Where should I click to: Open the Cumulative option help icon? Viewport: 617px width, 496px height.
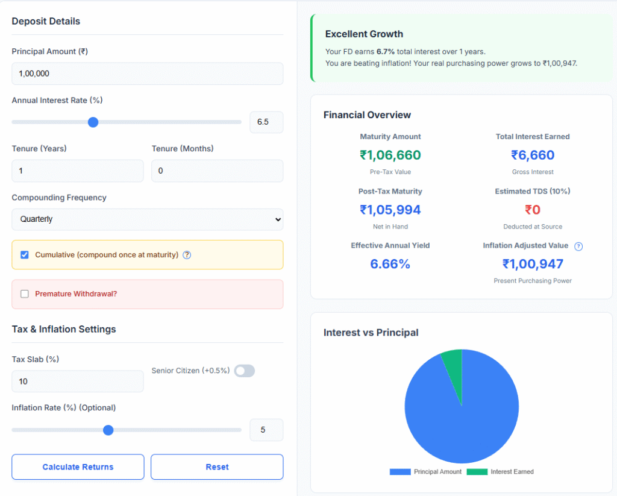point(187,255)
